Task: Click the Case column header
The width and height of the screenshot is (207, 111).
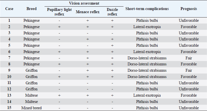Action: point(9,9)
